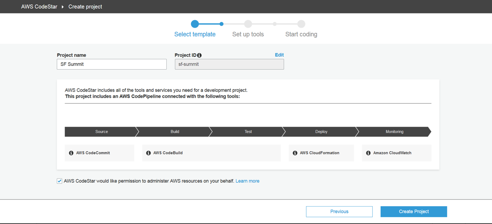This screenshot has height=224, width=492.
Task: Select the Monitoring pipeline stage
Action: pos(395,132)
